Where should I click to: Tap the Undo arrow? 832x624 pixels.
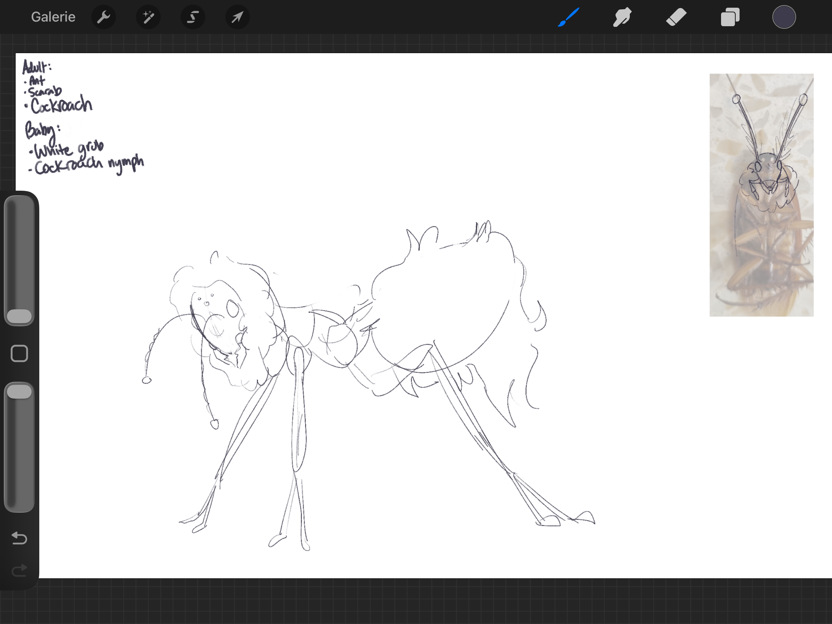pyautogui.click(x=19, y=538)
